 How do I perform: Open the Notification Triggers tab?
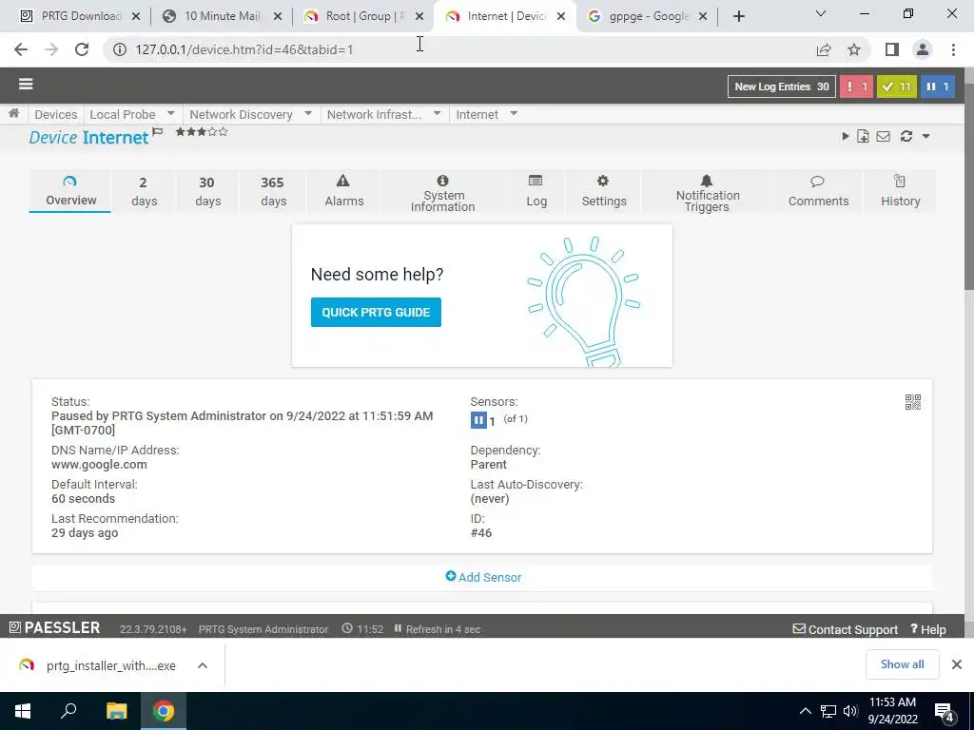[707, 192]
